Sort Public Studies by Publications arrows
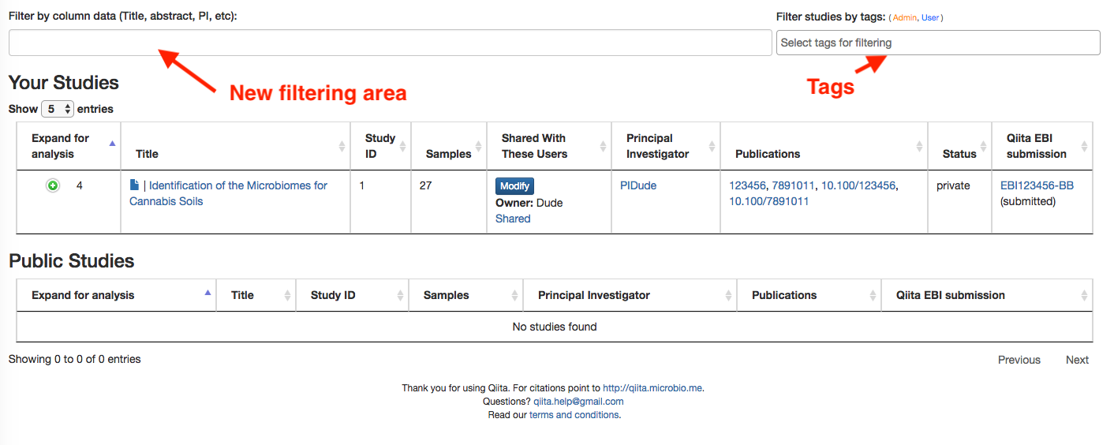1114x445 pixels. pyautogui.click(x=873, y=295)
